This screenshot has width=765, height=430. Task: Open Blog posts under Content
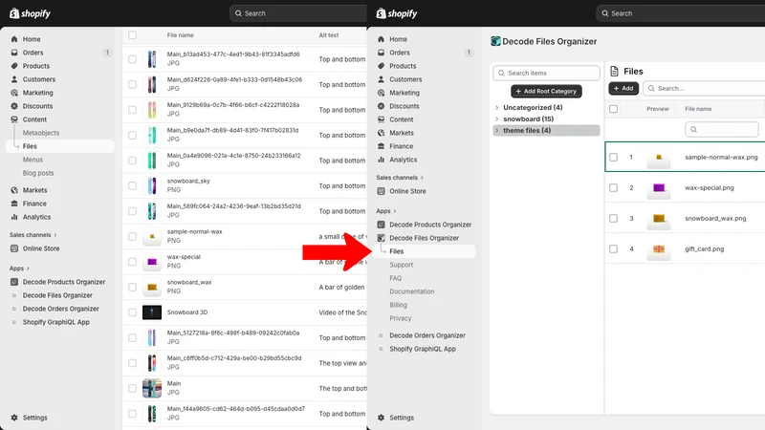click(38, 173)
